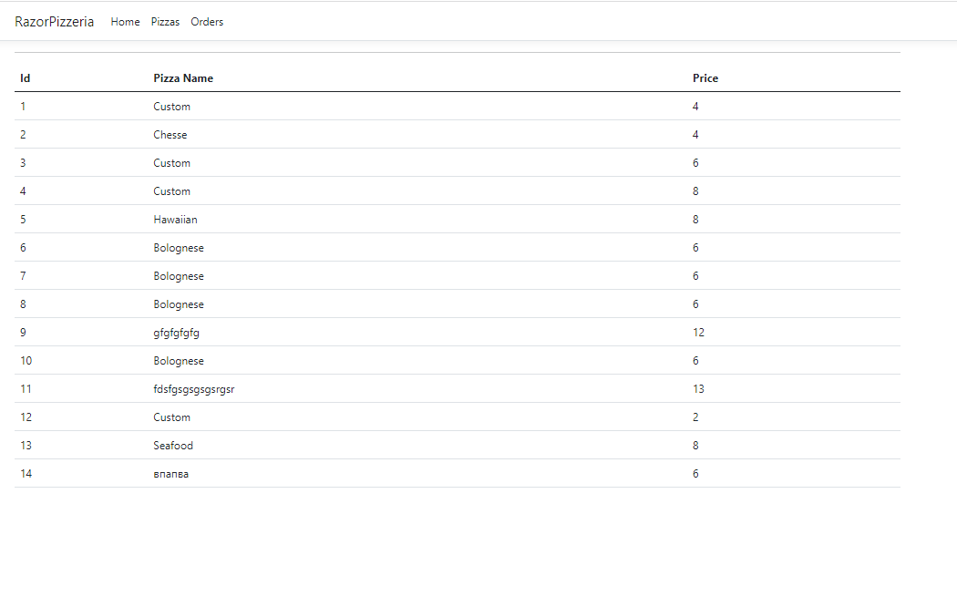This screenshot has width=957, height=607.
Task: Open the Chesse pizza entry
Action: (x=170, y=134)
